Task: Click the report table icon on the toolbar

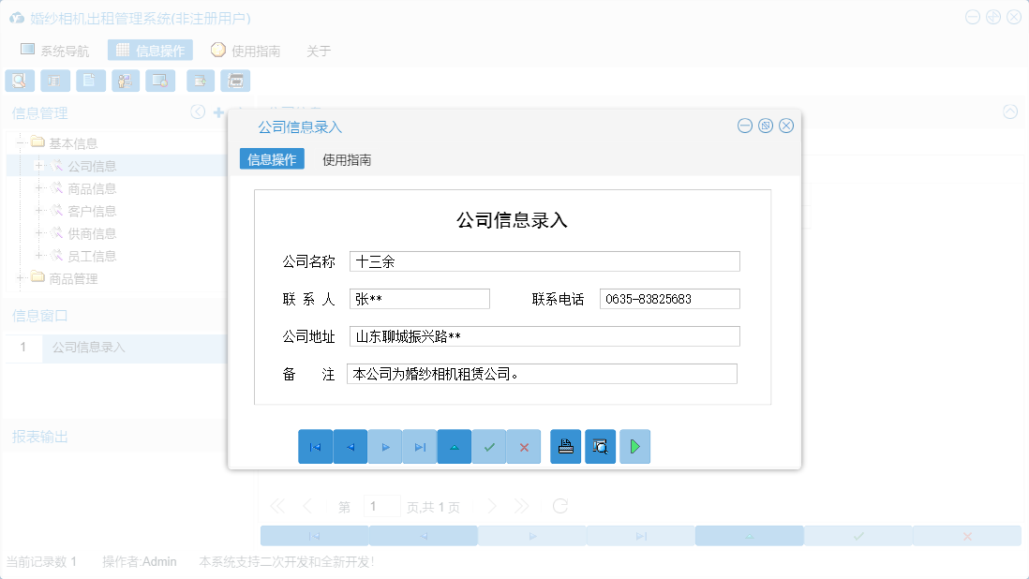Action: [54, 80]
